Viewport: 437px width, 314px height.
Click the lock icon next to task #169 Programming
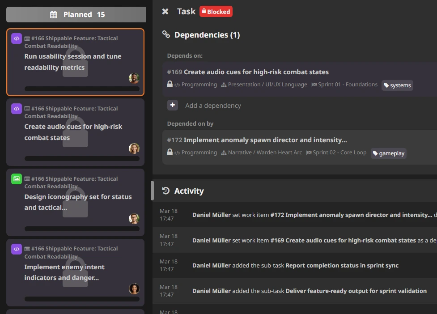170,84
